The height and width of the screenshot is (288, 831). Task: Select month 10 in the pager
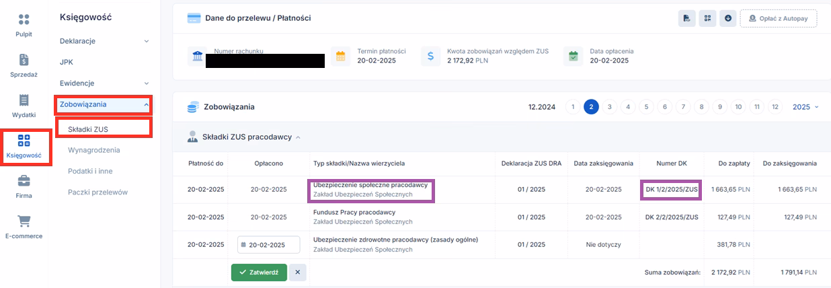[738, 107]
